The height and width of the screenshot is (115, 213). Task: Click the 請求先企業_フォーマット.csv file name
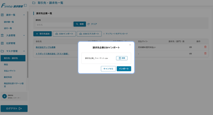[x=97, y=58]
